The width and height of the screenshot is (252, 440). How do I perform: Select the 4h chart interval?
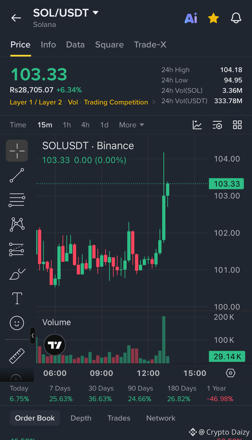85,125
